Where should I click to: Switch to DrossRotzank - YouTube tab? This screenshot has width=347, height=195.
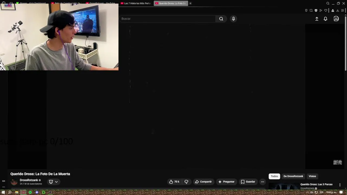[101, 3]
